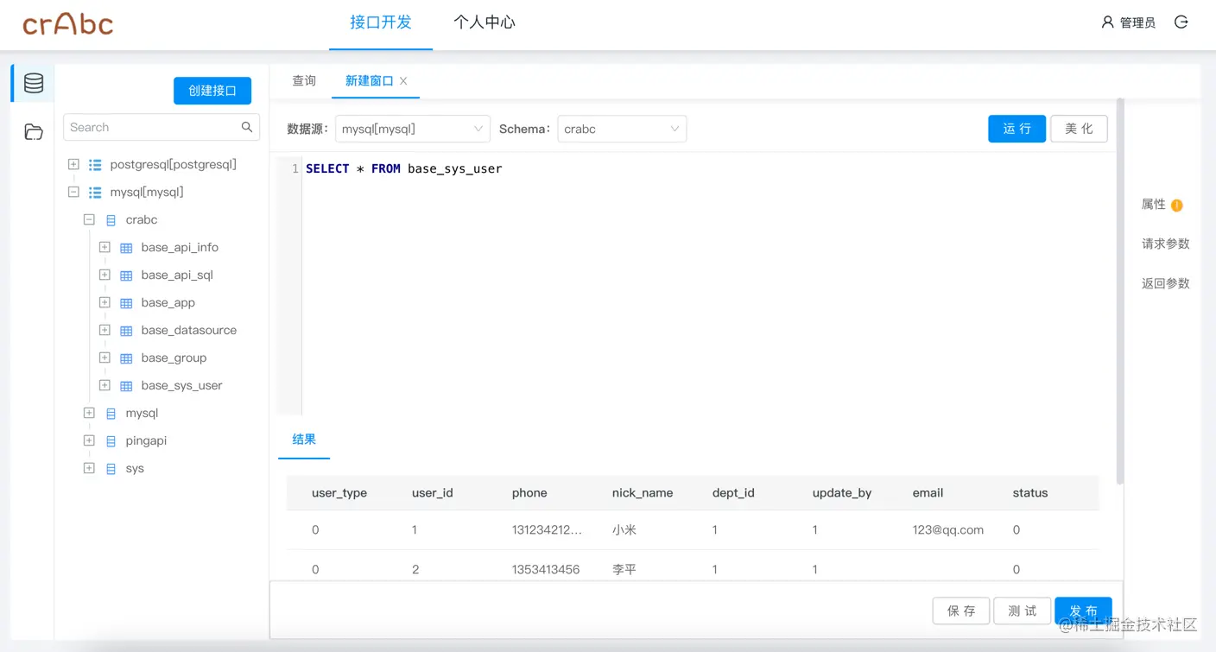Click the 测试 button
The height and width of the screenshot is (652, 1216).
[x=1023, y=611]
